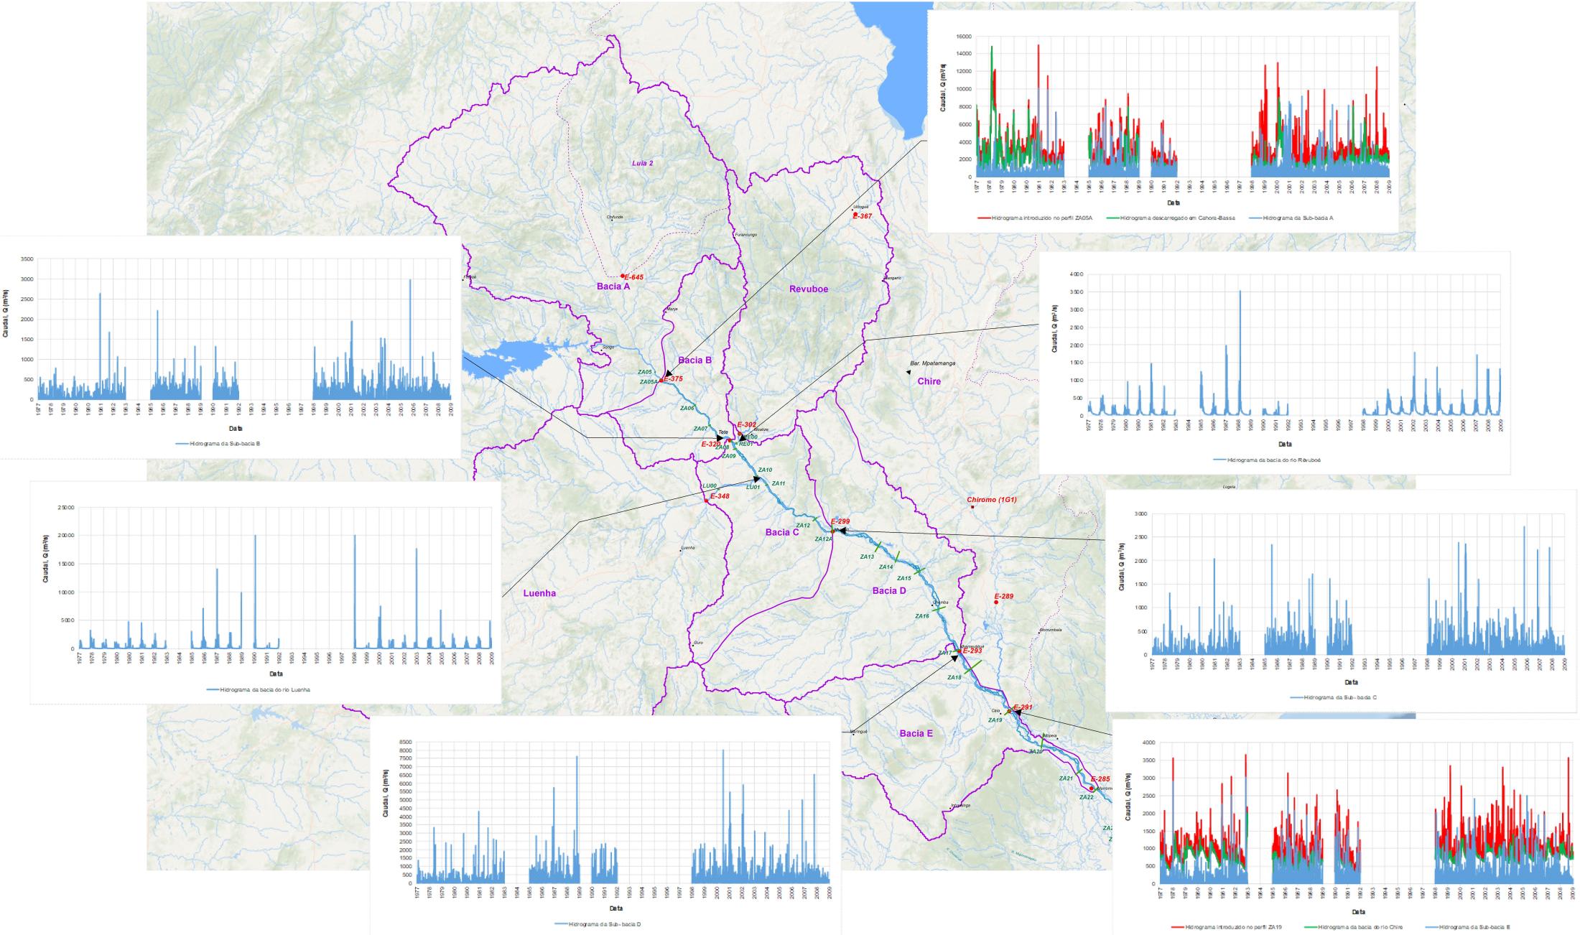This screenshot has height=935, width=1580.
Task: Select the E-299 station marker
Action: tap(832, 531)
